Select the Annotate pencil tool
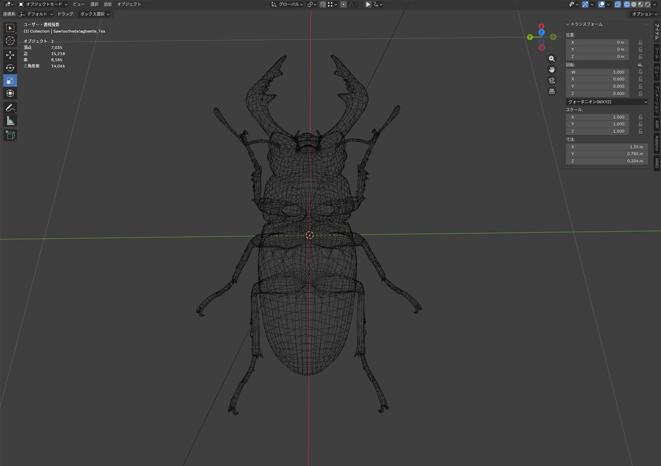Screen dimensions: 661x466 click(x=10, y=108)
